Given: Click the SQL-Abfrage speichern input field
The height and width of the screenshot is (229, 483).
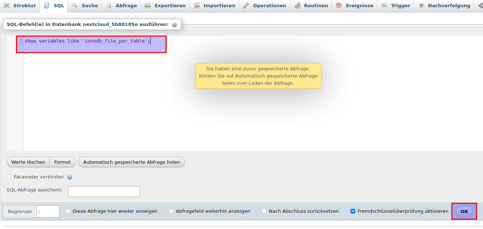Looking at the screenshot, I should pos(104,191).
